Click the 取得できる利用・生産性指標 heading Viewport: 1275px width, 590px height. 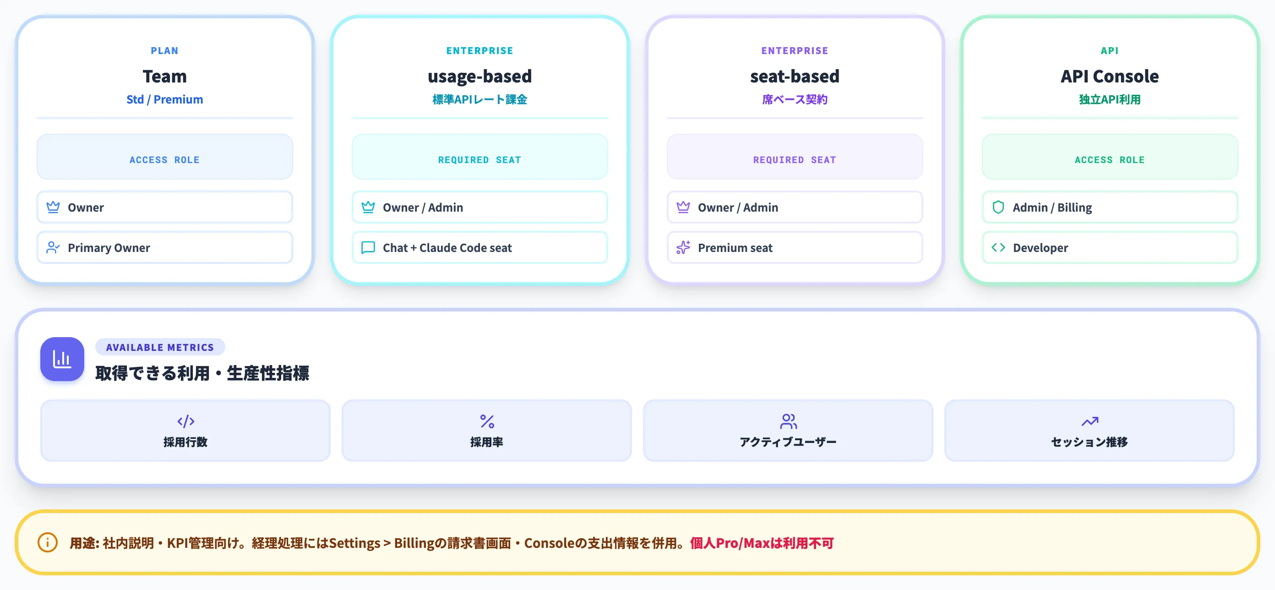pos(202,373)
